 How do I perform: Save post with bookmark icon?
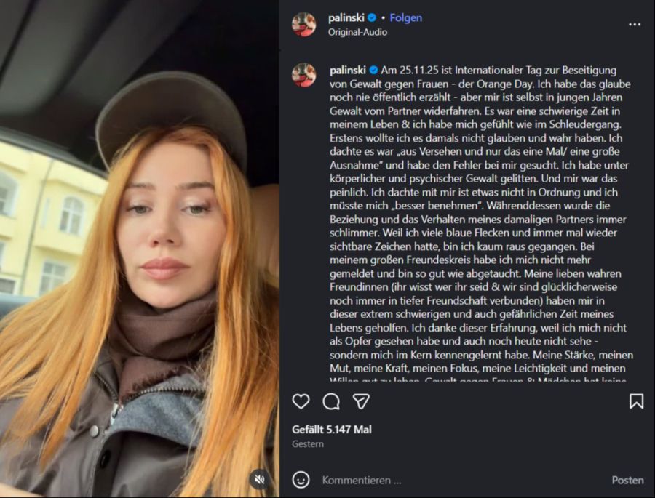coord(636,401)
